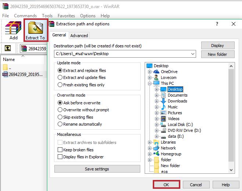242x191 pixels.
Task: Click the Local Disk (C:) drive icon
Action: click(x=163, y=125)
